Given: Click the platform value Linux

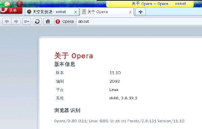Looking at the screenshot, I should coord(114,90).
